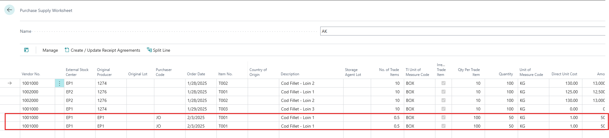Screen dimensions: 609x138
Task: Click the Description column header
Action: [x=290, y=74]
